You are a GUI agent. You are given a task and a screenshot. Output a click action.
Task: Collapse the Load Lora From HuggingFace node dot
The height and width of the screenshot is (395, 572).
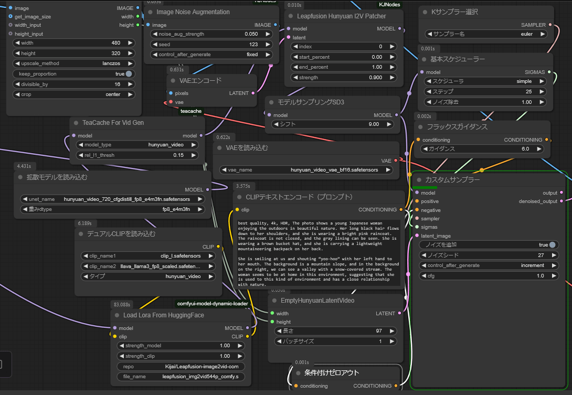(117, 315)
